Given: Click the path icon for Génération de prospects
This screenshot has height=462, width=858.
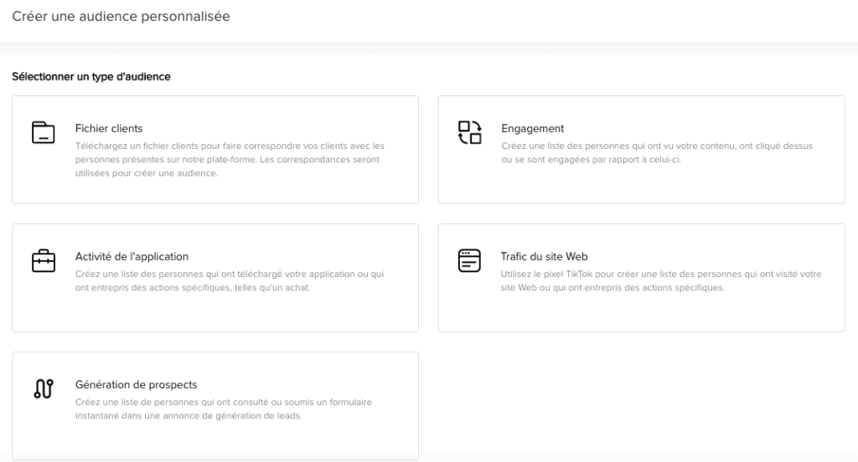Looking at the screenshot, I should 43,389.
